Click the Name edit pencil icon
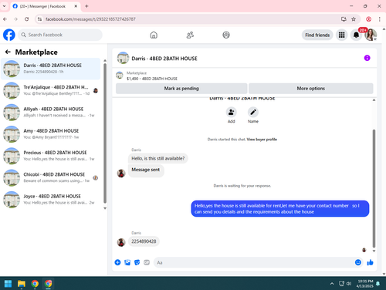The height and width of the screenshot is (290, 386). click(253, 112)
